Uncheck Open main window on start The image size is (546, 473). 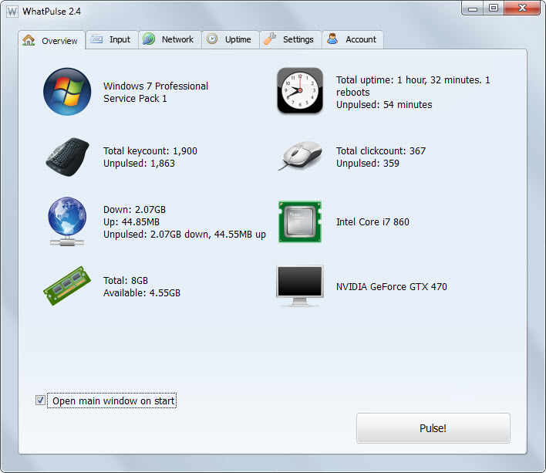click(x=40, y=400)
